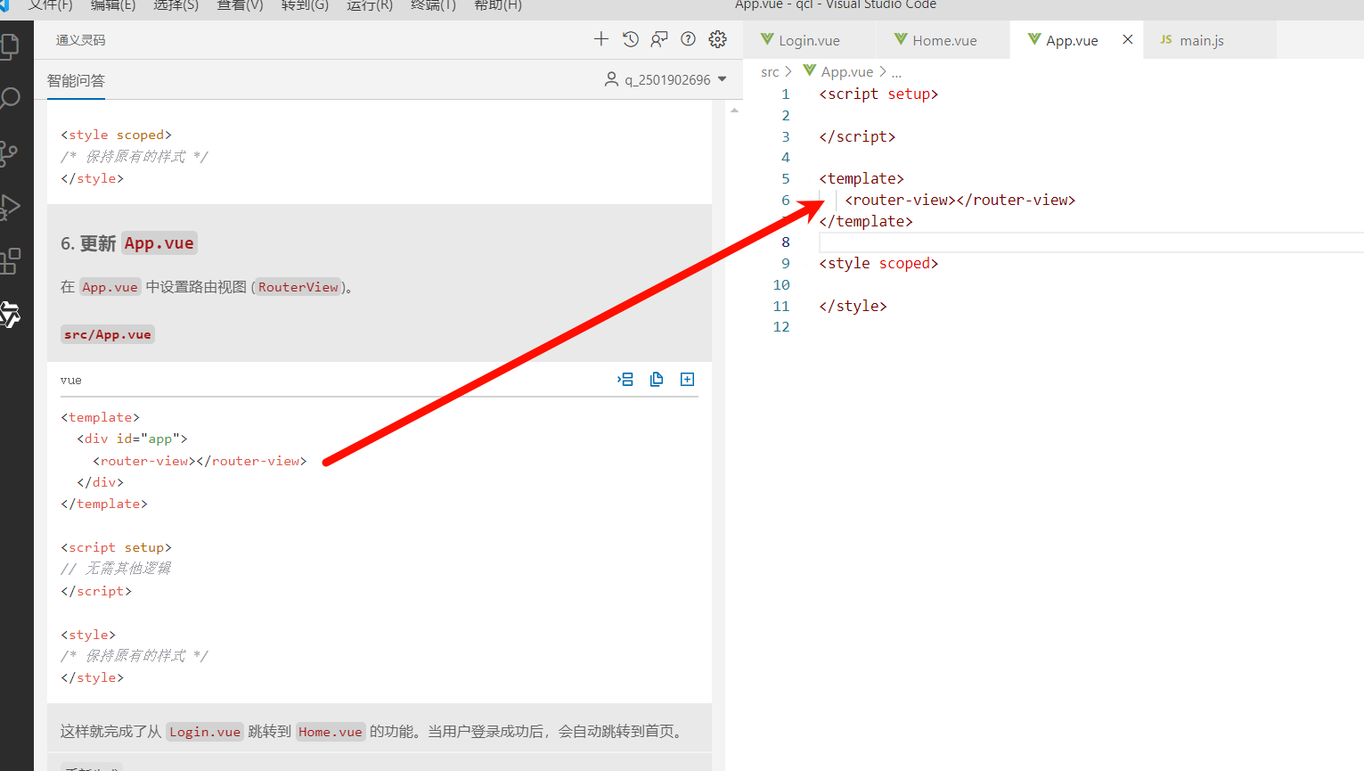Viewport: 1364px width, 771px height.
Task: Start a new chat with plus icon
Action: pyautogui.click(x=601, y=39)
